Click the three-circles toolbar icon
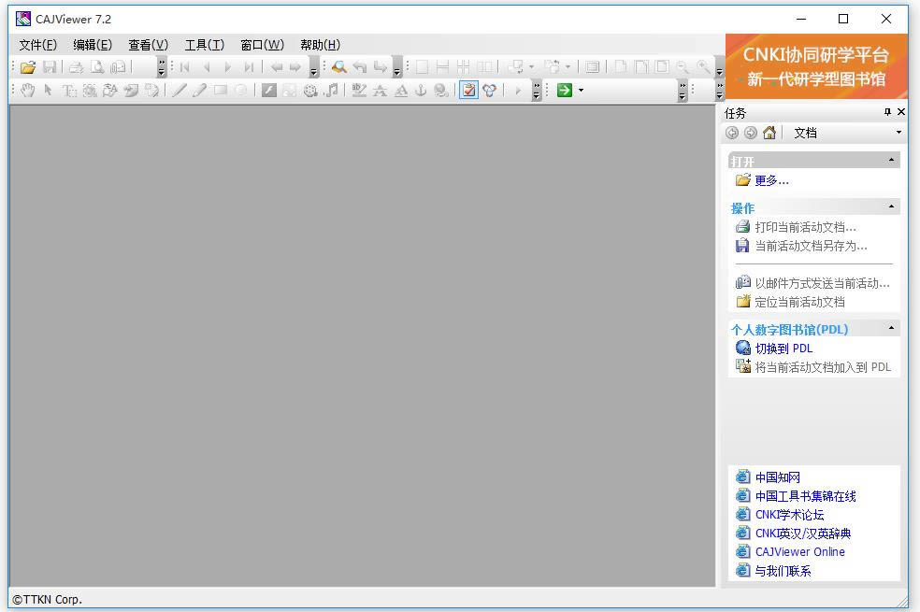The width and height of the screenshot is (920, 612). point(490,91)
